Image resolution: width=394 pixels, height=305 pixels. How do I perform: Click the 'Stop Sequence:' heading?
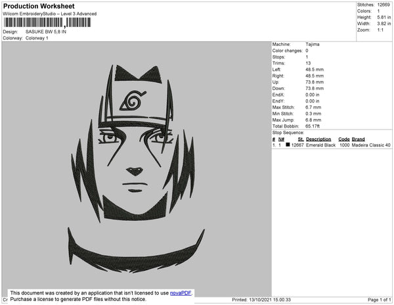[288, 133]
